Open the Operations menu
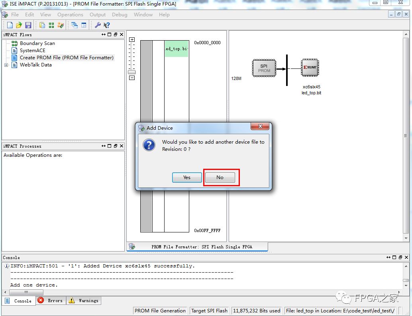The image size is (412, 316). (x=70, y=15)
